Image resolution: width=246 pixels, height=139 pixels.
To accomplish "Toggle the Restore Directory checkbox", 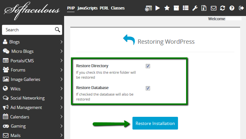I will coord(148,66).
